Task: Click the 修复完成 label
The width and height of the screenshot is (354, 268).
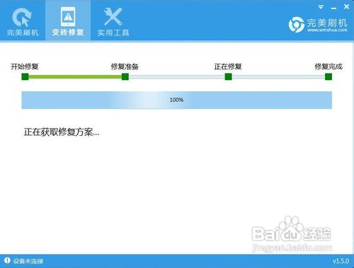Action: point(329,66)
